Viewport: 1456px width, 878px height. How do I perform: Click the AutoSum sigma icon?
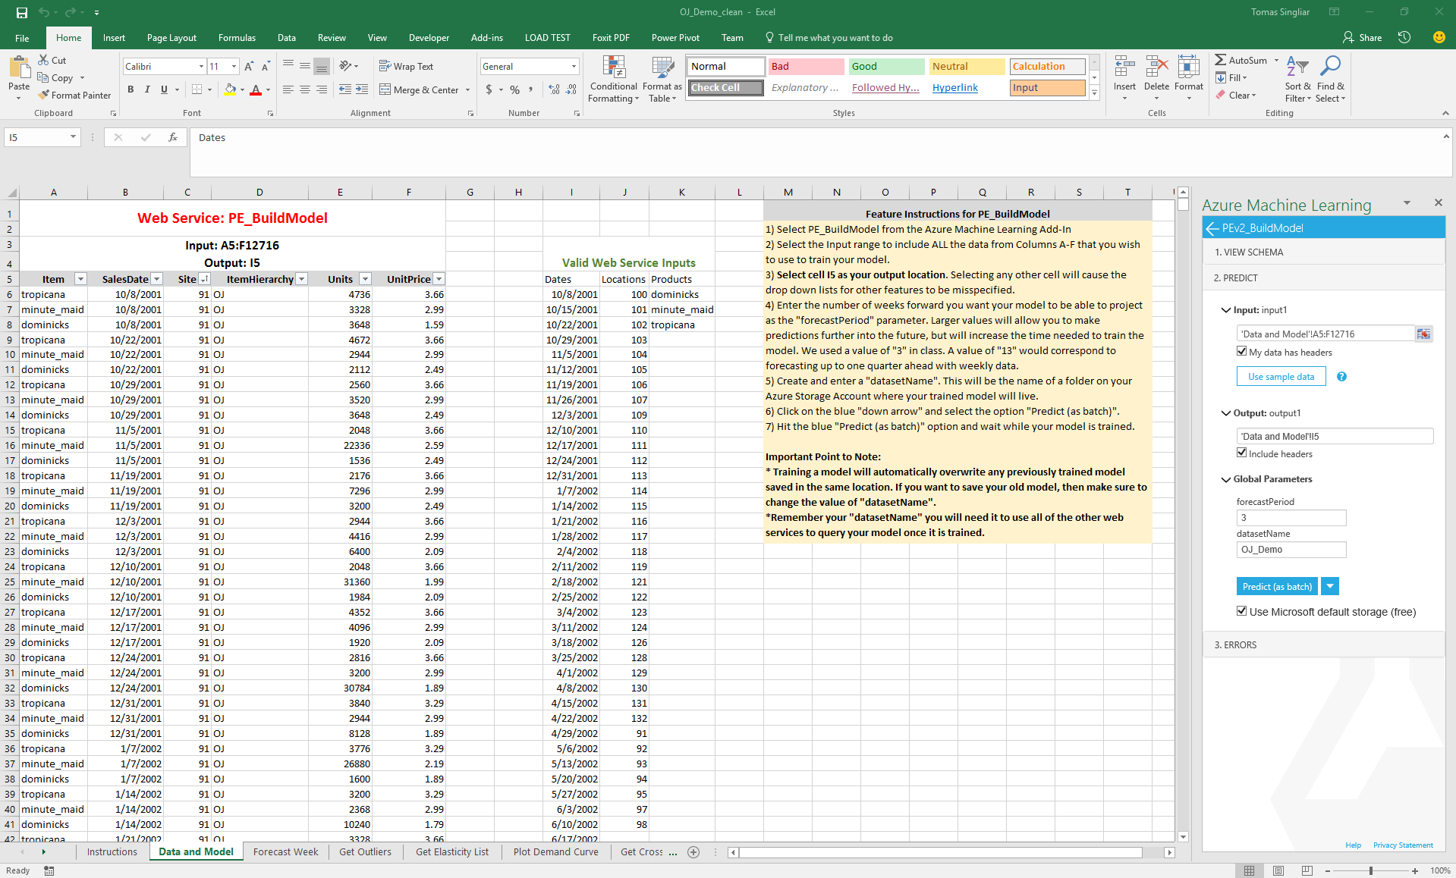click(1220, 60)
